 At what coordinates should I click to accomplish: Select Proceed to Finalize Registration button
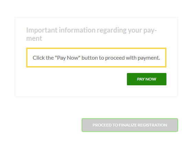tap(130, 125)
